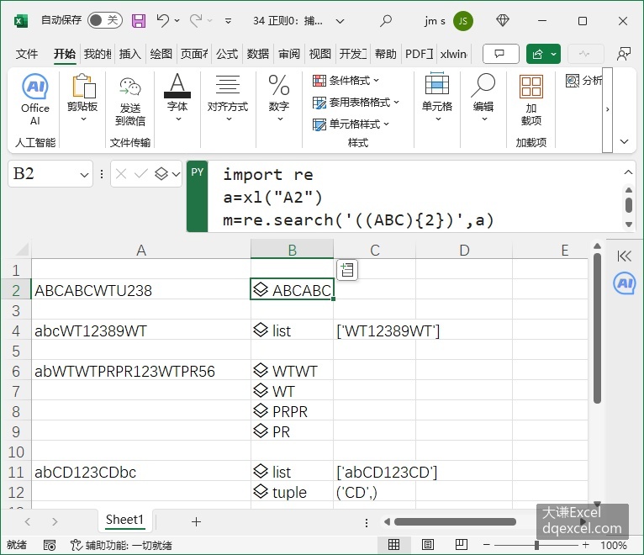
Task: Click the JS user account avatar
Action: [x=463, y=20]
